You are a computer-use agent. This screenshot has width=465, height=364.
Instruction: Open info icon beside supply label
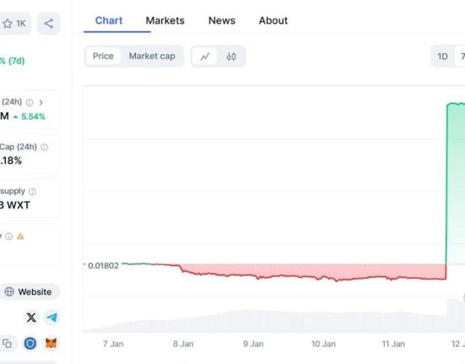(32, 192)
